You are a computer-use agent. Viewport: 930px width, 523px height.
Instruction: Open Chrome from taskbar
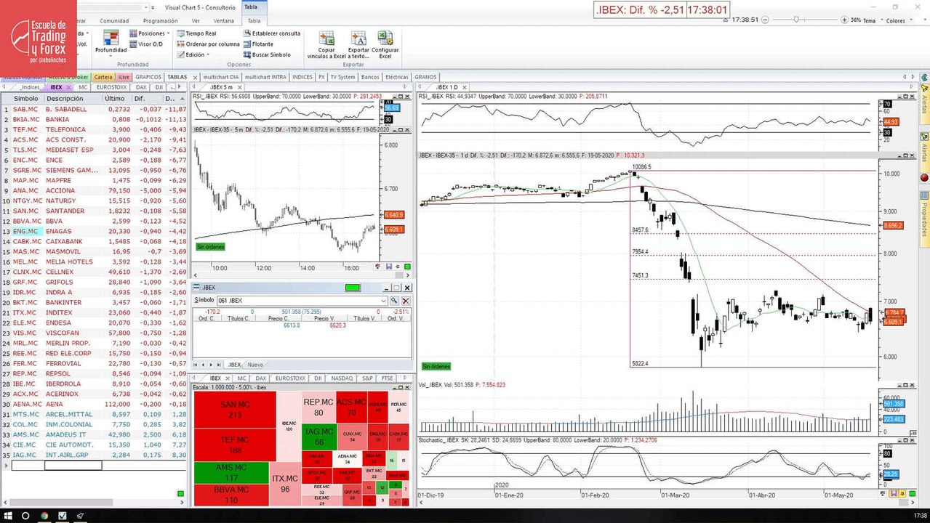(44, 516)
